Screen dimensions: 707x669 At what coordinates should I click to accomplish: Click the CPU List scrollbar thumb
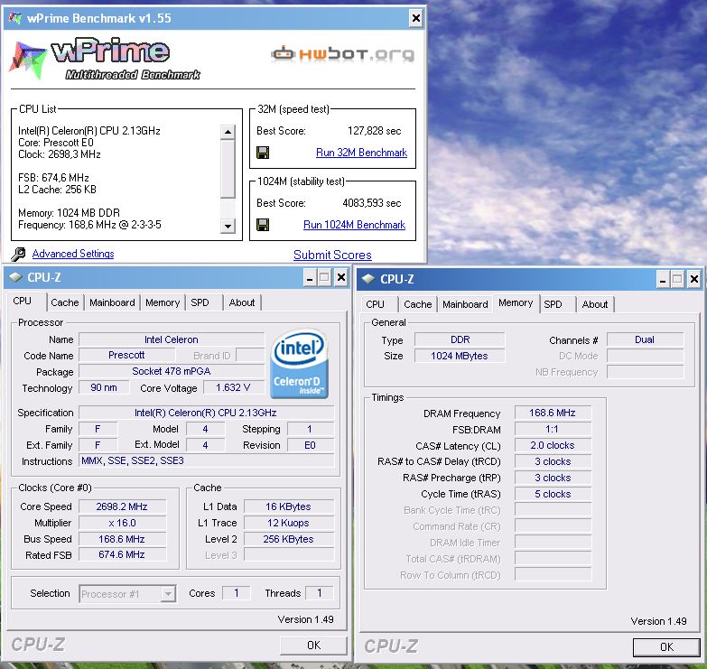(228, 169)
